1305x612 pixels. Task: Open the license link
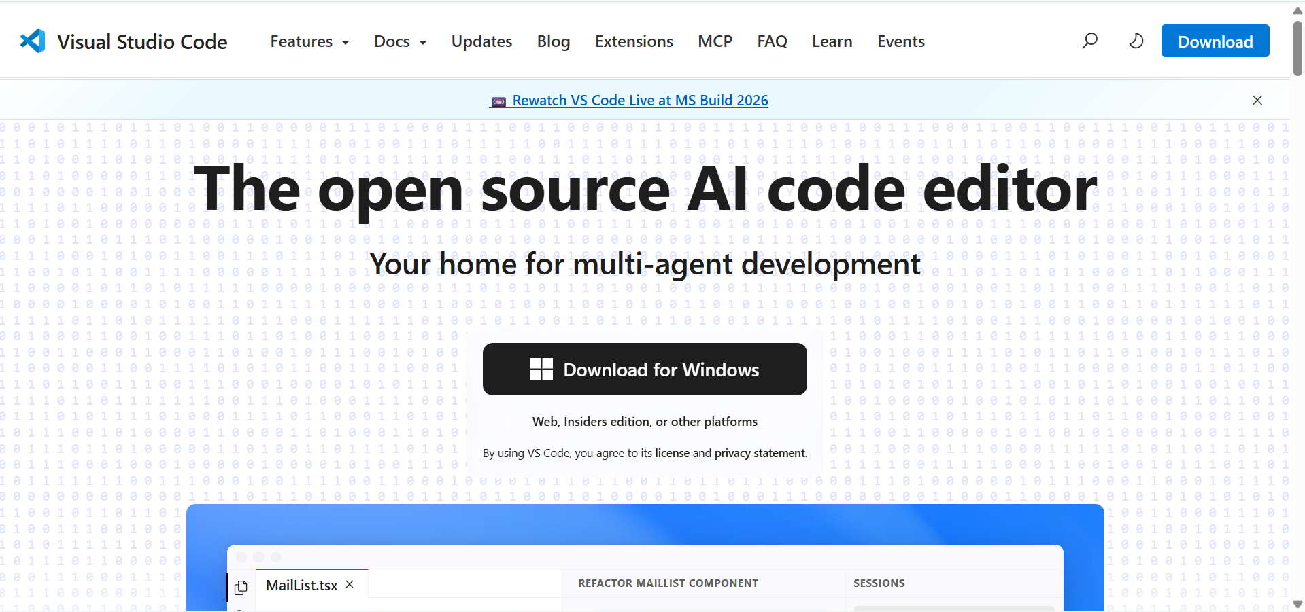(x=672, y=453)
